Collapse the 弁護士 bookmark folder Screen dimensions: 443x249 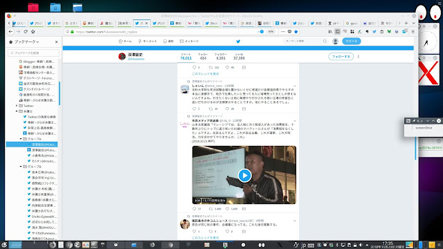pos(17,111)
